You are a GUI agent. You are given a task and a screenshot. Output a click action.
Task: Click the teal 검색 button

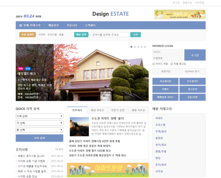(x=135, y=34)
